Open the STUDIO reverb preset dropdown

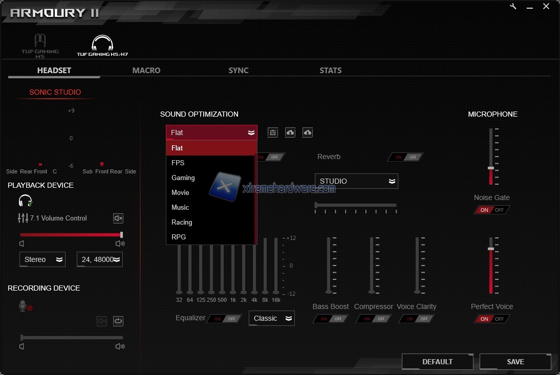pos(356,181)
